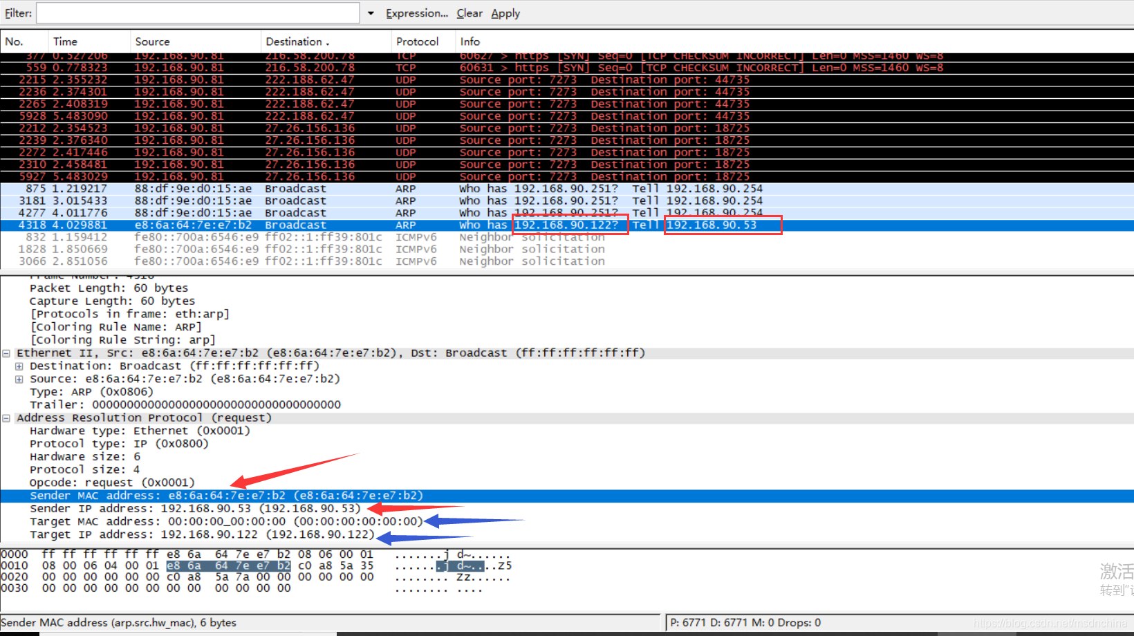Image resolution: width=1134 pixels, height=636 pixels.
Task: Select packet 2265 UDP row
Action: coord(567,104)
